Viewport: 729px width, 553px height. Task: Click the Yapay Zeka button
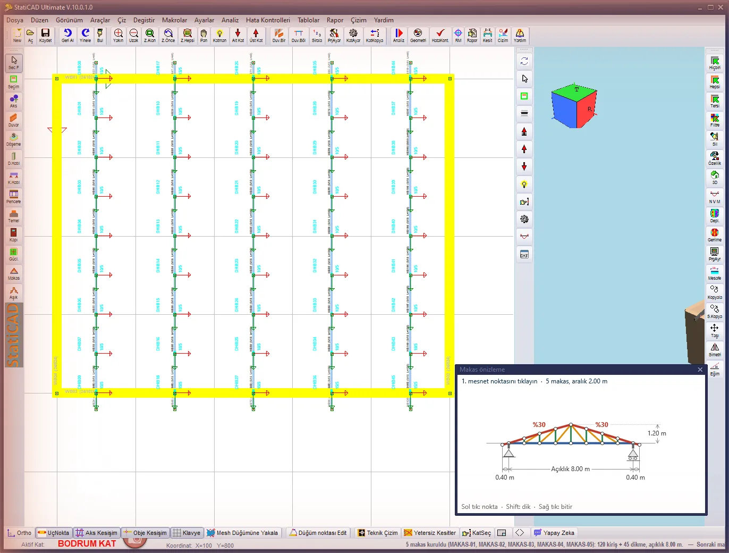(554, 533)
